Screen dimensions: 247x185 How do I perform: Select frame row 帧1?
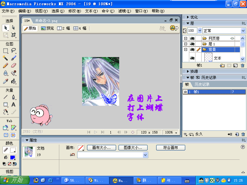[x=214, y=92]
